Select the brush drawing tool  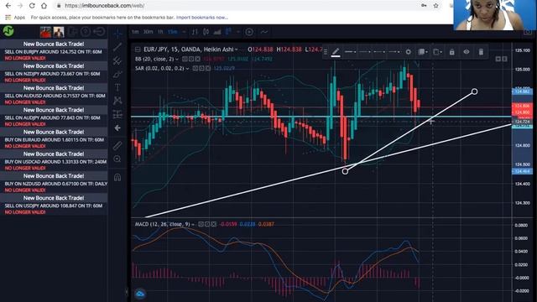point(117,74)
